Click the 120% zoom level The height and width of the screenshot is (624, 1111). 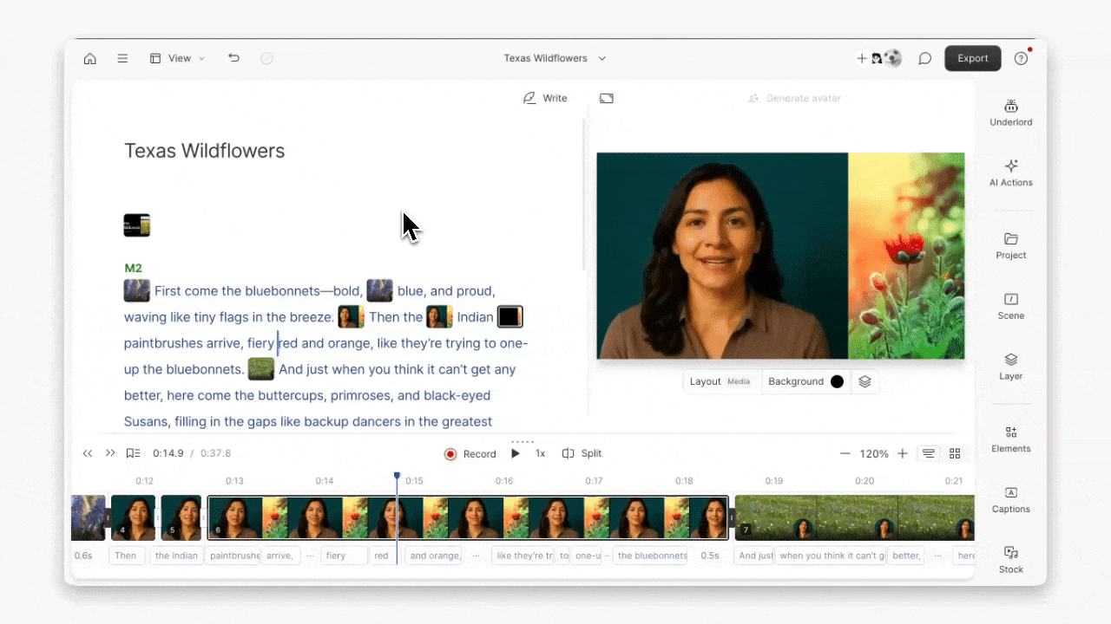pos(873,453)
